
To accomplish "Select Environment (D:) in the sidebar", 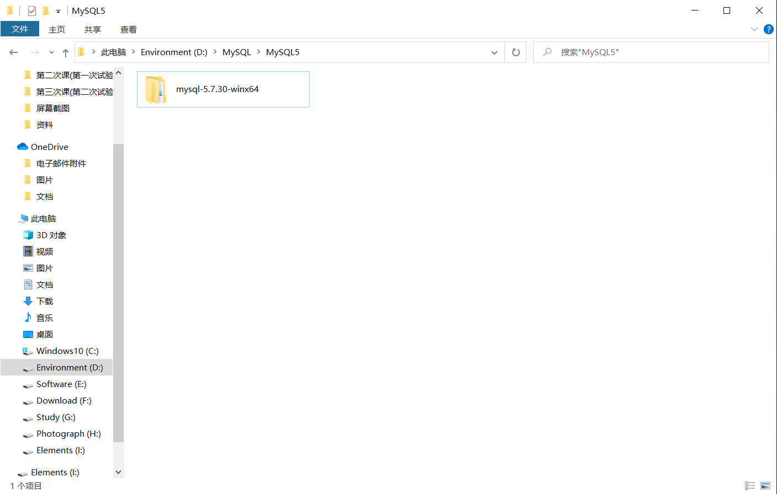I will (70, 367).
